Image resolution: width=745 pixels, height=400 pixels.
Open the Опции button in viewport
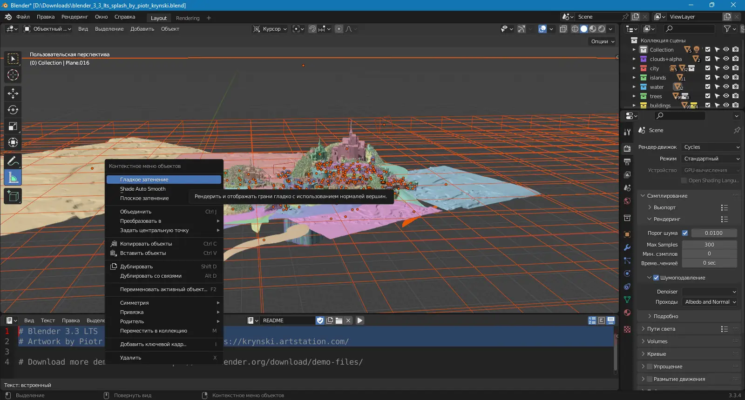pos(603,41)
